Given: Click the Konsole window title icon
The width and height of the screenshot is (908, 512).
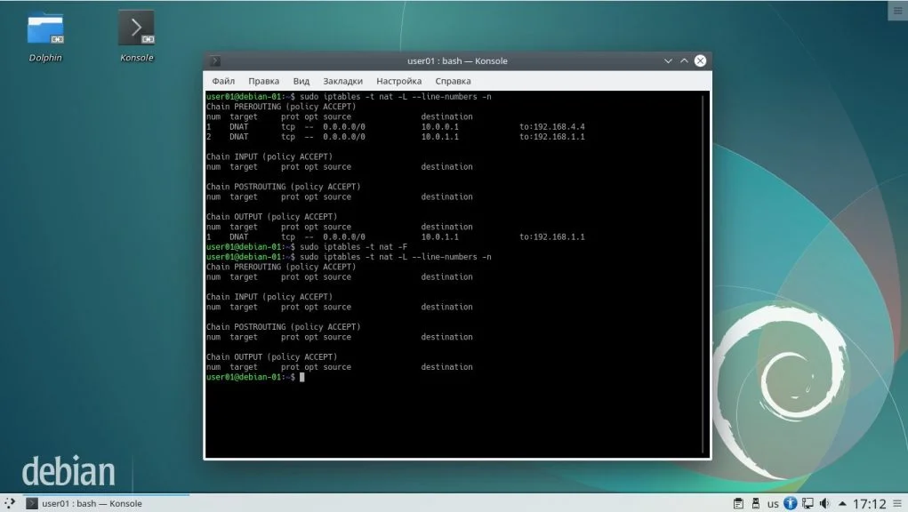Looking at the screenshot, I should [215, 60].
